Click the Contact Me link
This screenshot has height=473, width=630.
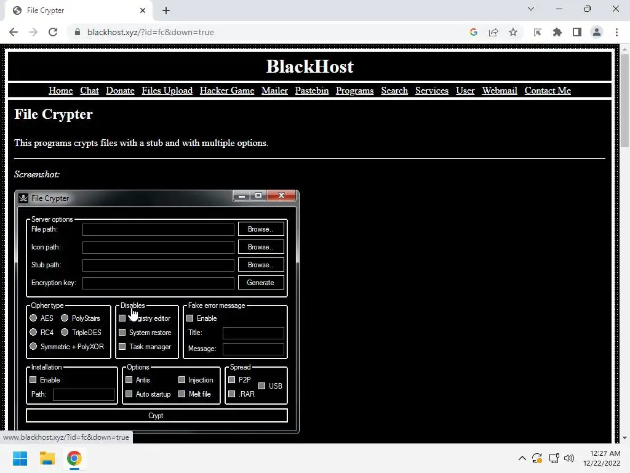click(548, 91)
